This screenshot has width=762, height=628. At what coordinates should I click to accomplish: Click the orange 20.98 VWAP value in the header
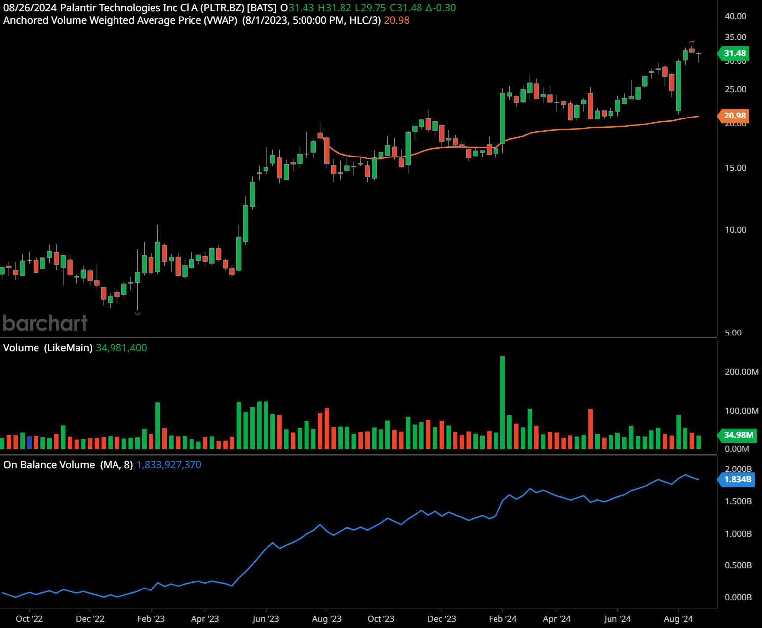click(397, 20)
